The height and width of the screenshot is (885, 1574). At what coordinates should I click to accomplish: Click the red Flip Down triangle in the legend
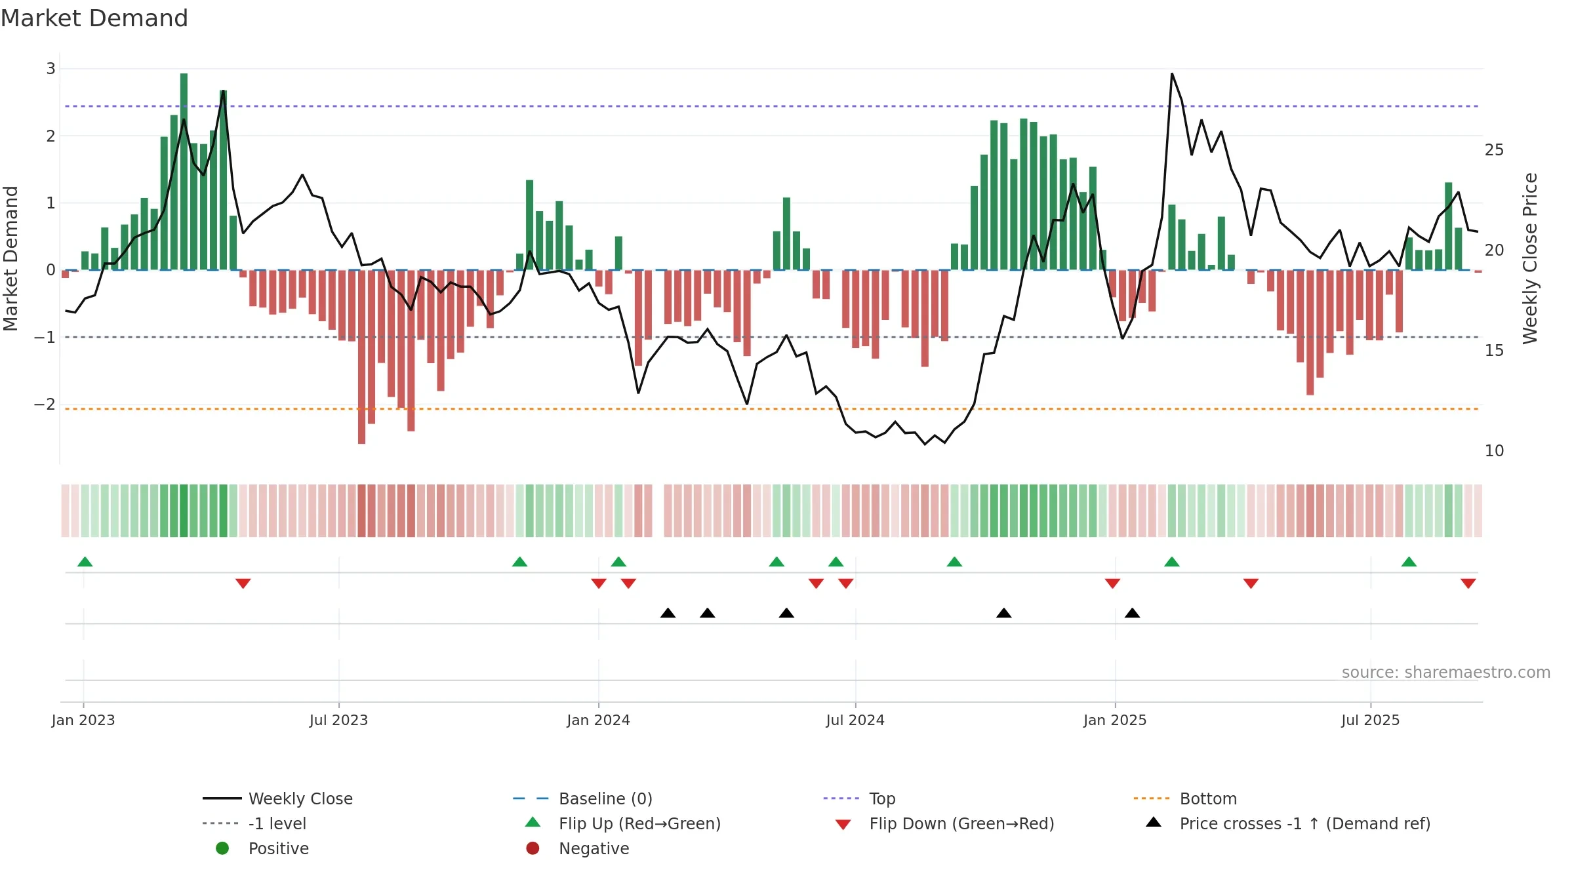point(843,825)
